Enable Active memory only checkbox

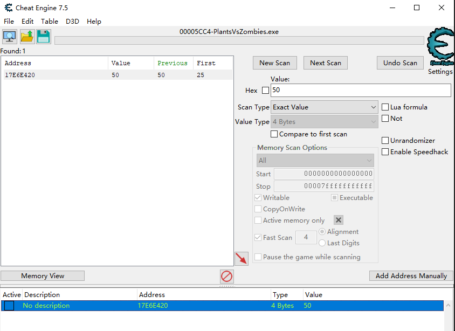[258, 220]
